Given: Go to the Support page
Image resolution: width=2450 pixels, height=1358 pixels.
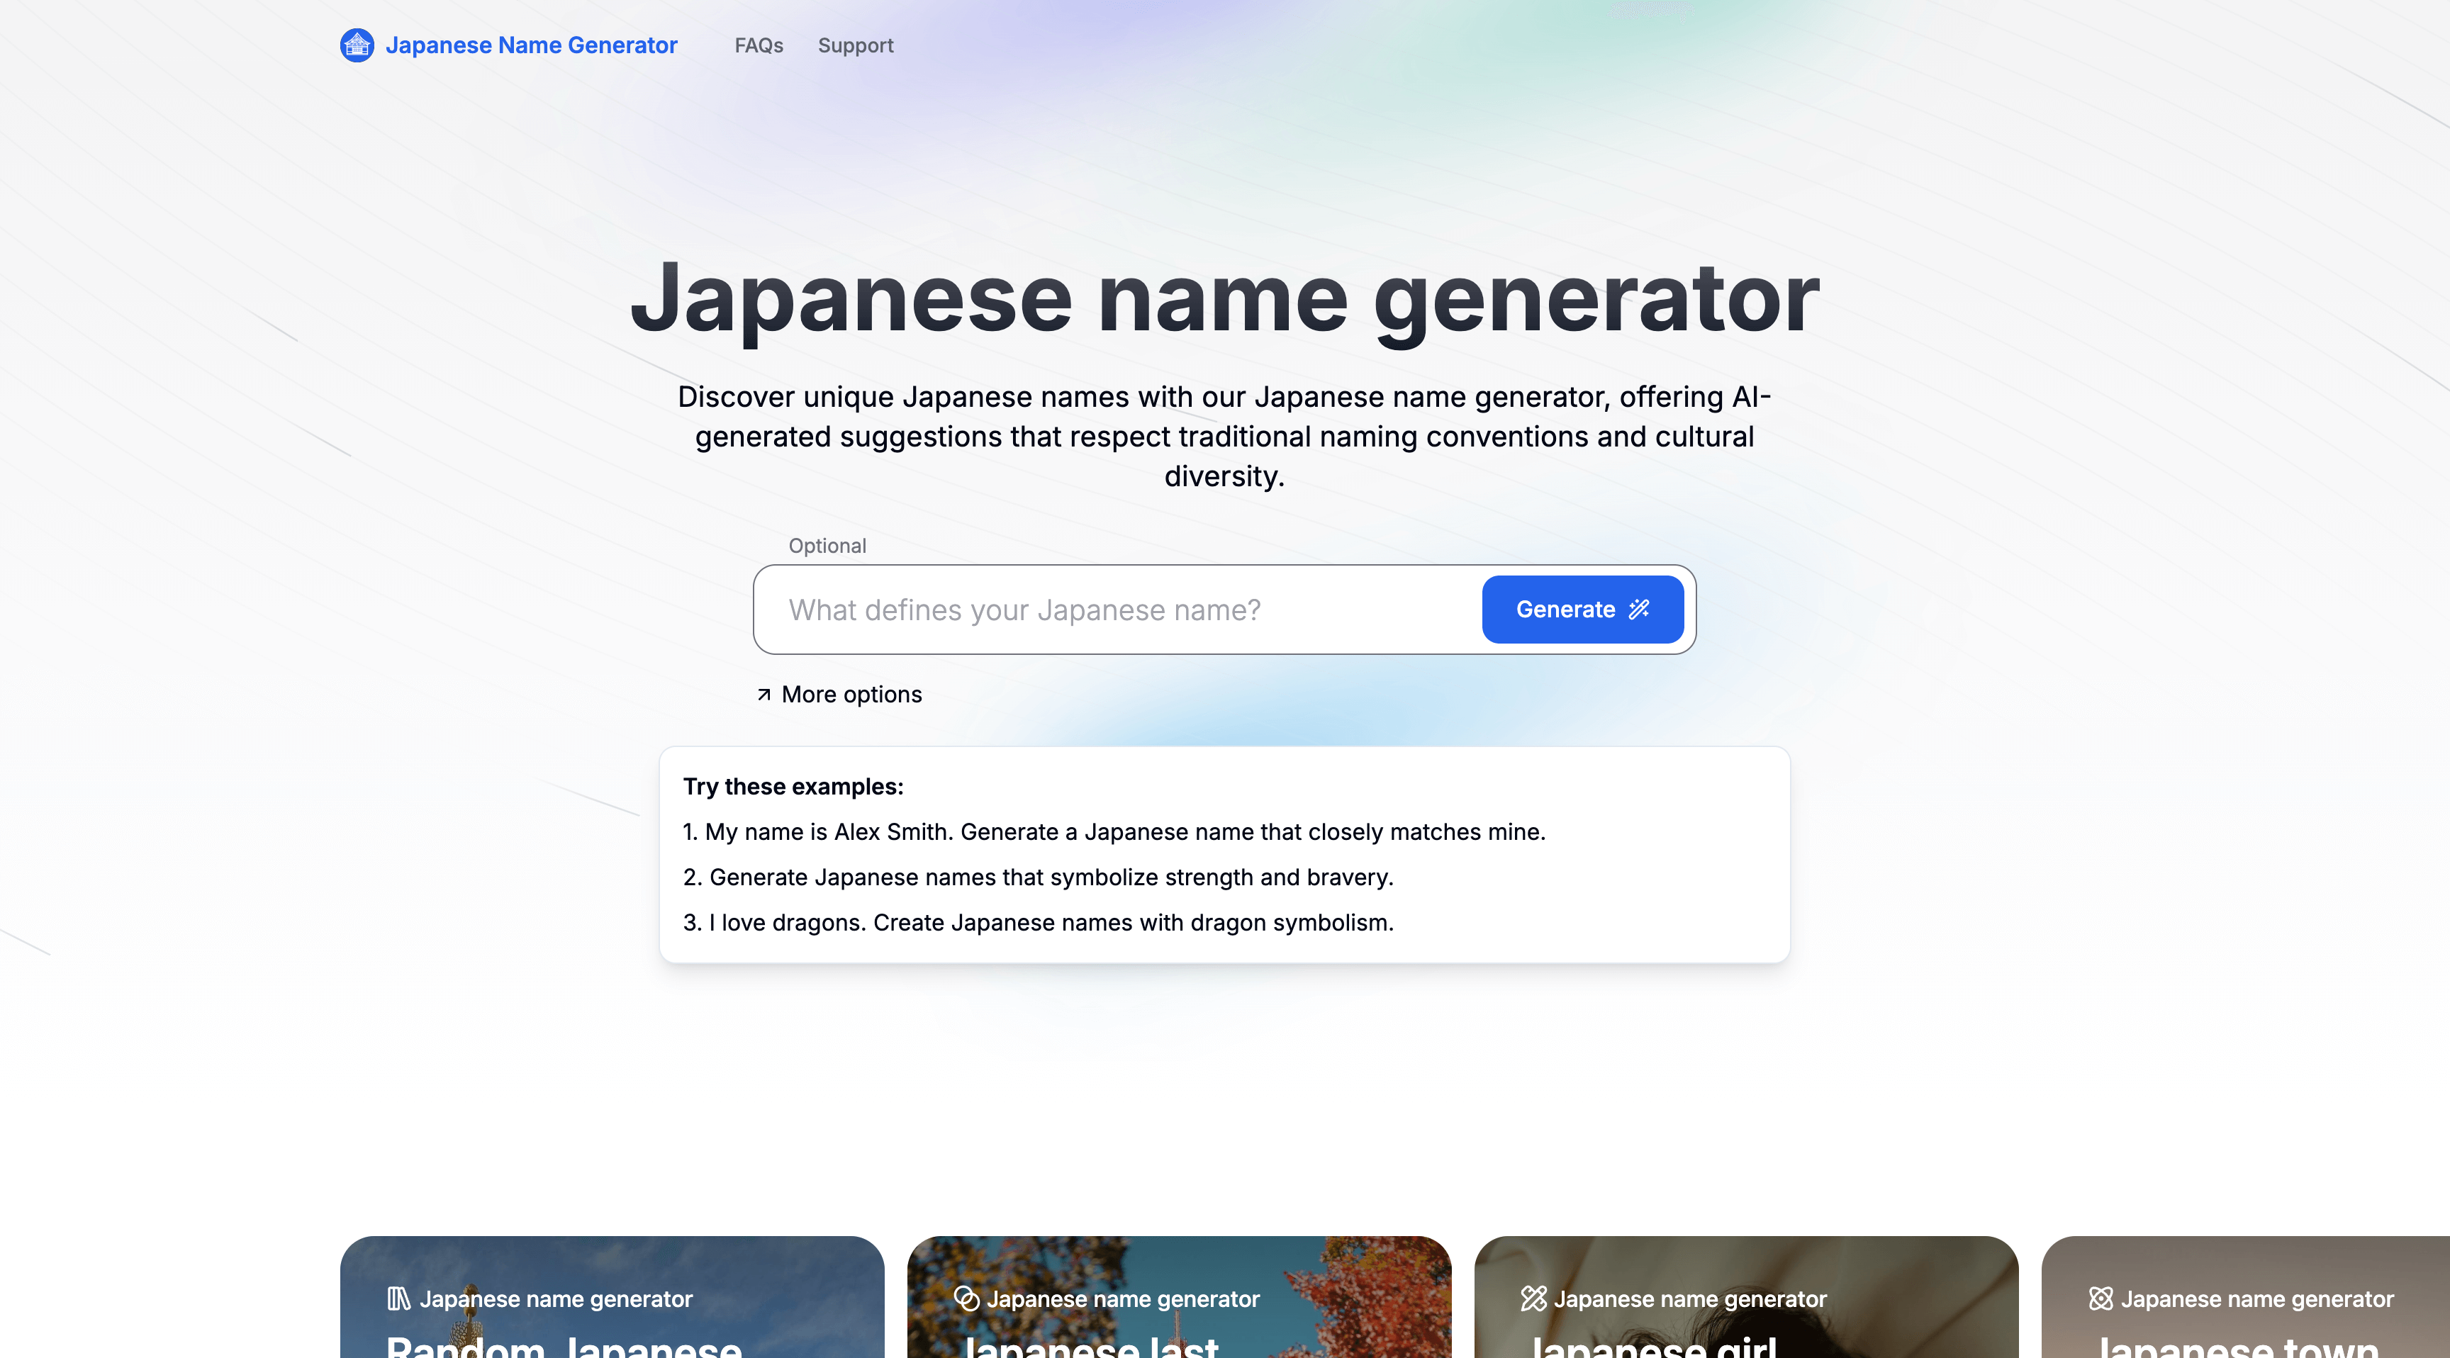Looking at the screenshot, I should (856, 45).
